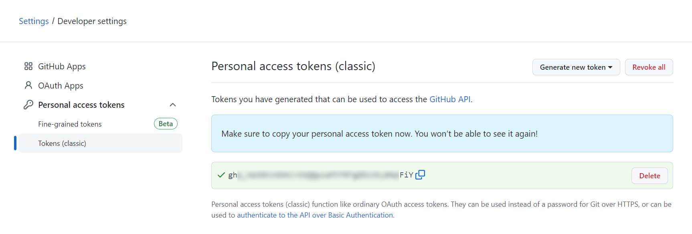
Task: Open the authenticate to the API link
Action: click(315, 215)
